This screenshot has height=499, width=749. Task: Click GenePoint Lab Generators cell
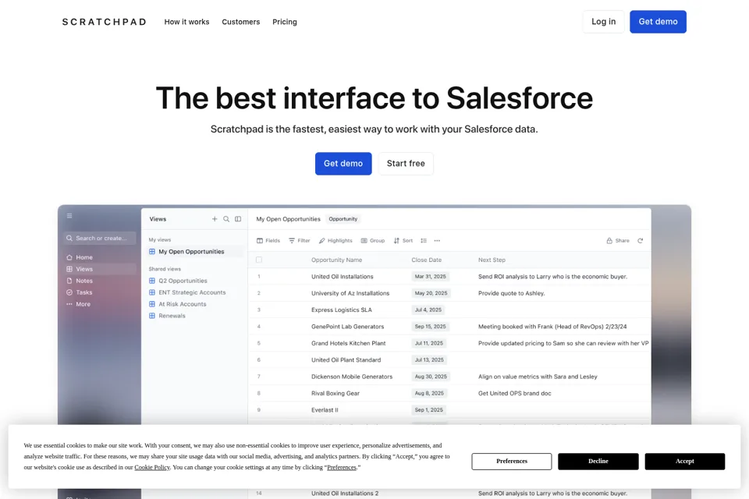[347, 327]
